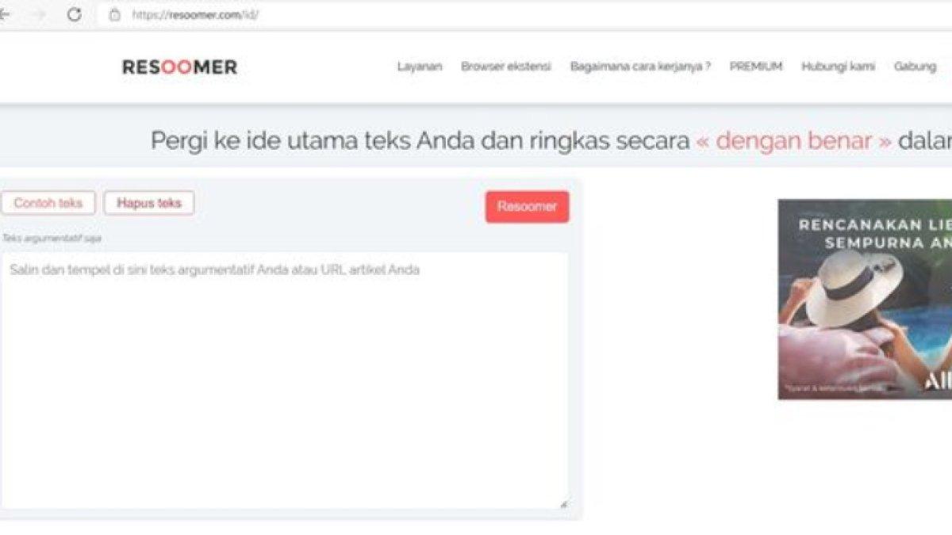This screenshot has width=952, height=535.
Task: Select Browser ekstensi in the navigation
Action: coord(505,67)
